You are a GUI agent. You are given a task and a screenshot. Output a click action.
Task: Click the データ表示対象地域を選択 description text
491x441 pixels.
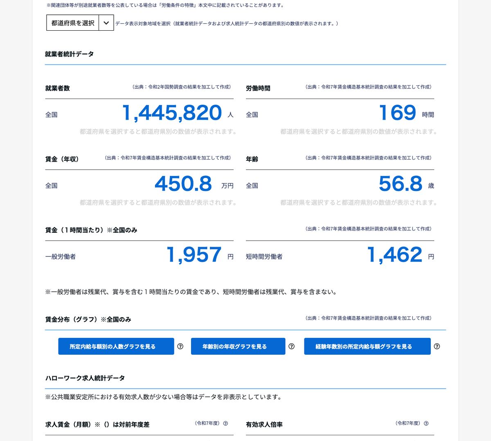click(x=227, y=24)
